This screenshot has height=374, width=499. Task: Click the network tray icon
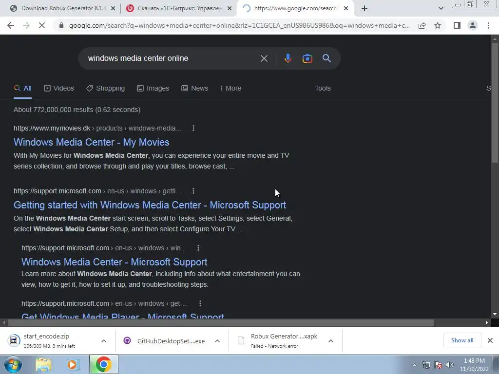[x=426, y=365]
